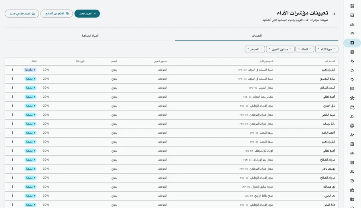
Task: Click the اسم مؤشر الأداء column header
Action: click(266, 61)
